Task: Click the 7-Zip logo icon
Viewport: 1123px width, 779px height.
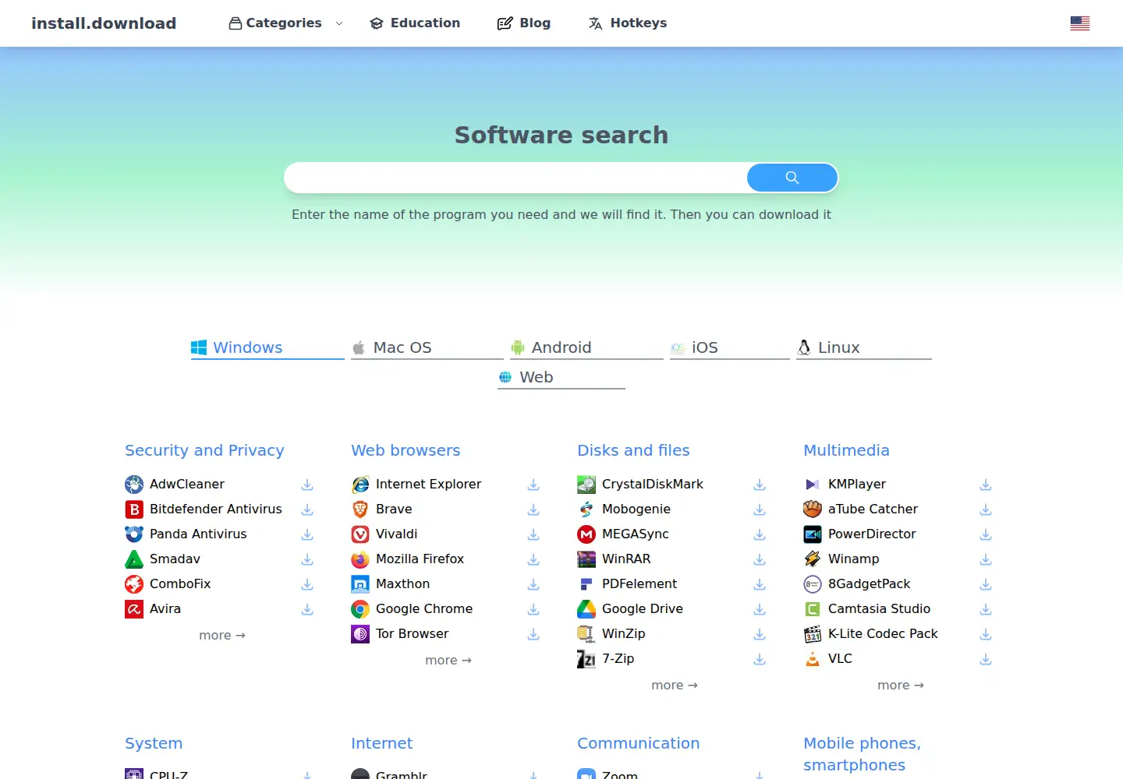Action: coord(586,659)
